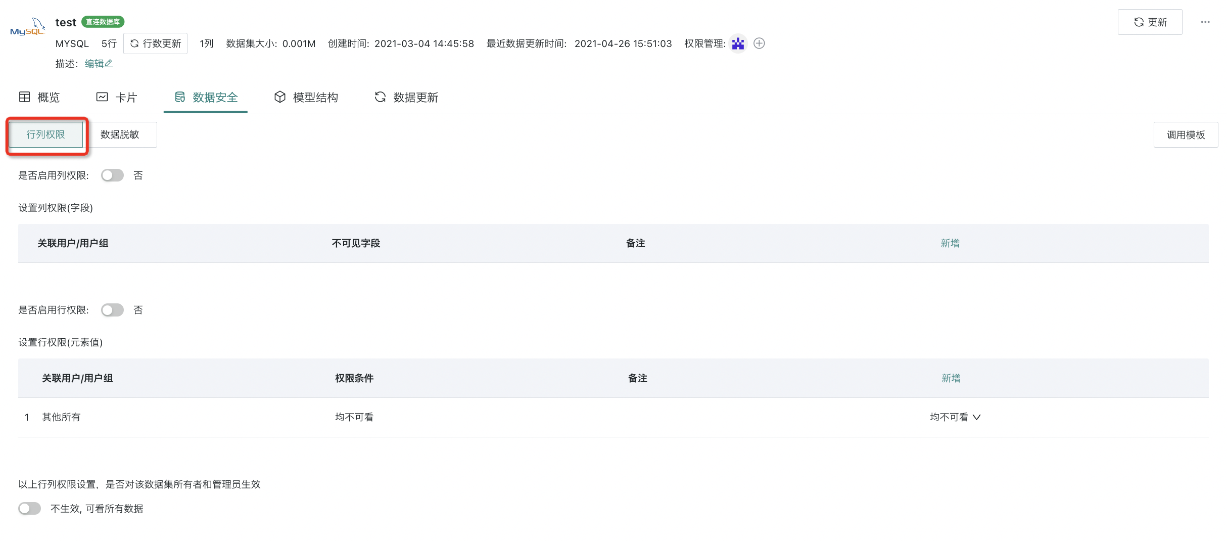The image size is (1227, 541).
Task: Click the 更新 button at top right
Action: [1150, 22]
